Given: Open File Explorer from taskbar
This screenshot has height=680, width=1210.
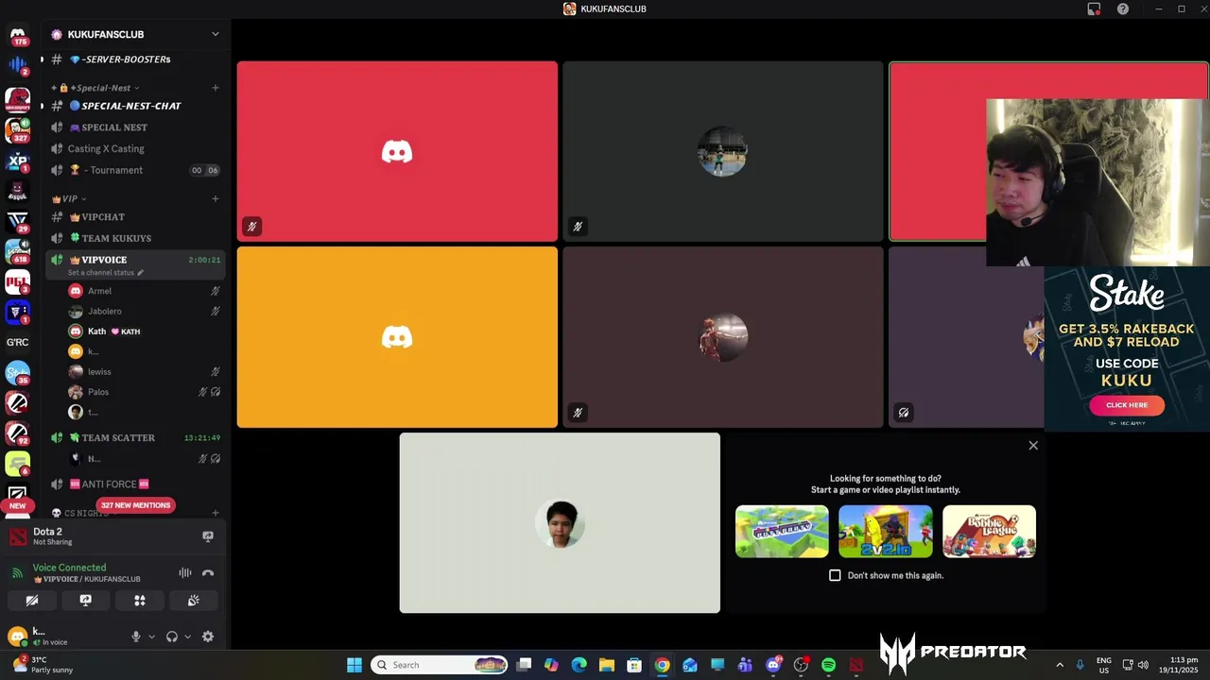Looking at the screenshot, I should click(x=607, y=665).
